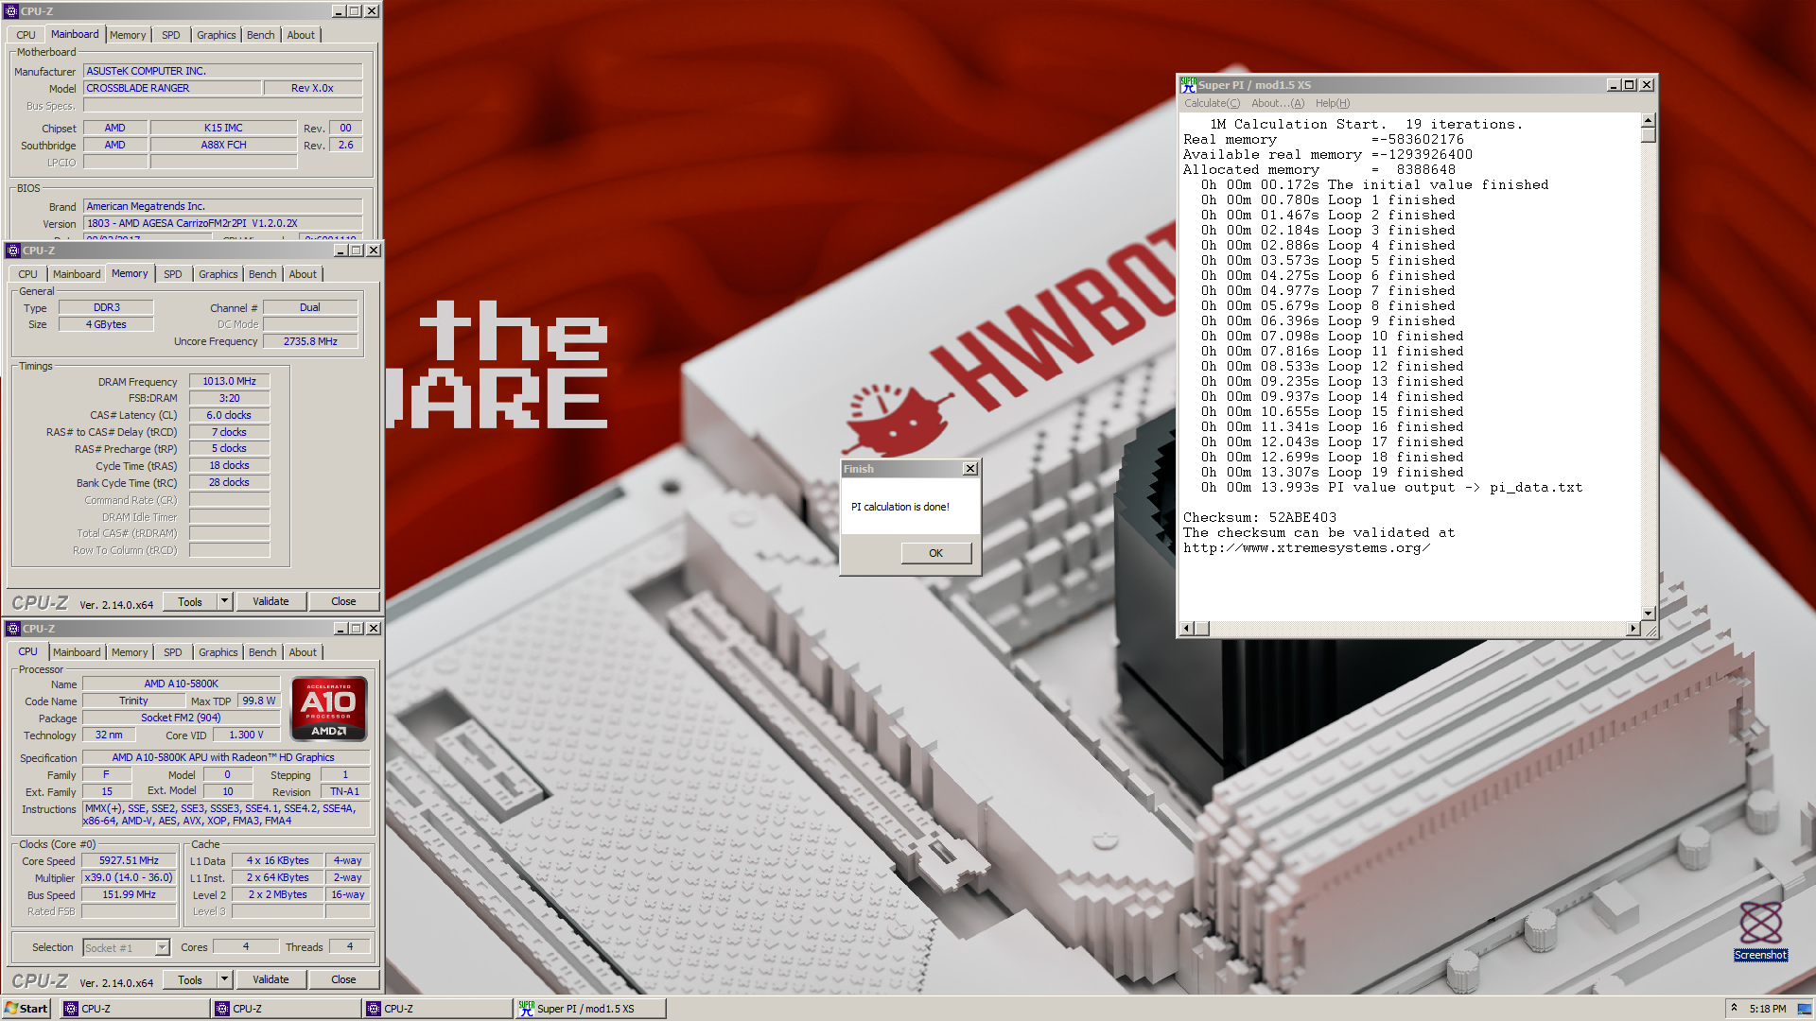Select Graphics tab in Memory window
The height and width of the screenshot is (1021, 1816).
click(218, 274)
